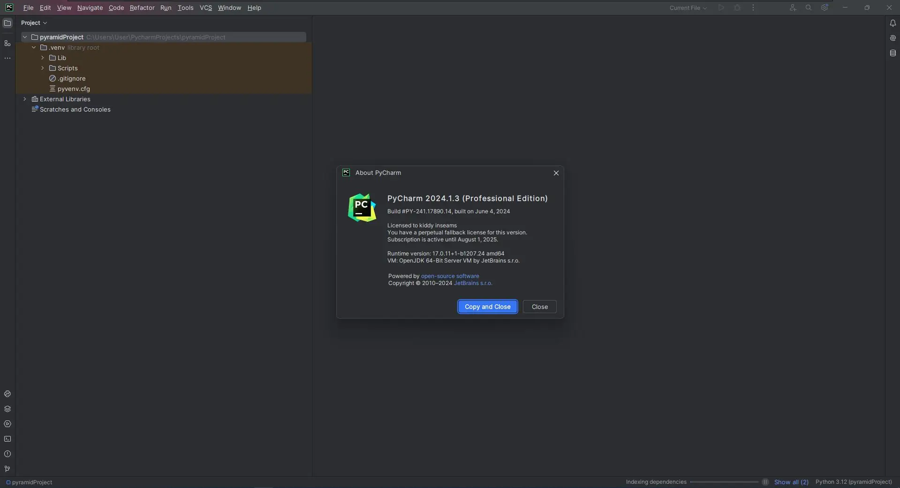
Task: Open the Window menu
Action: (x=229, y=8)
